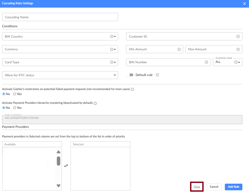Select No for Payment Providers hierarchy reordering

[x=4, y=108]
